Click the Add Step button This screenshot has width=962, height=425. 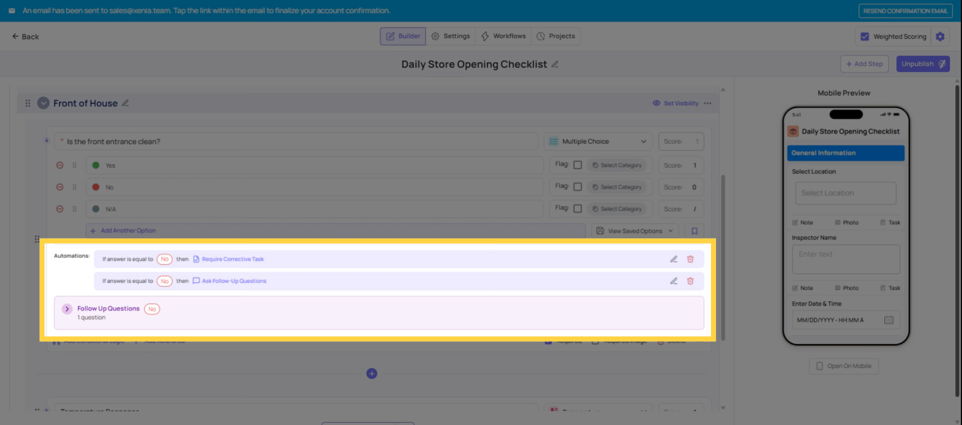click(864, 64)
